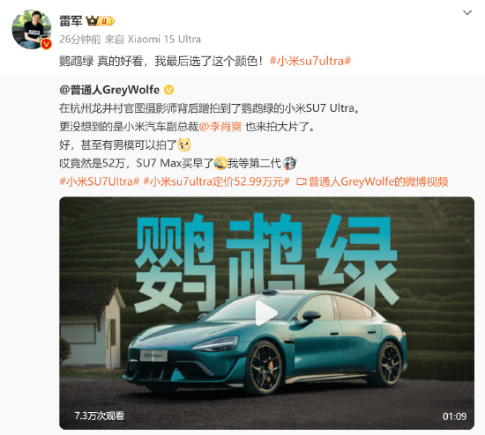Click the 26分钟前 post timestamp
The height and width of the screenshot is (435, 485).
(80, 40)
